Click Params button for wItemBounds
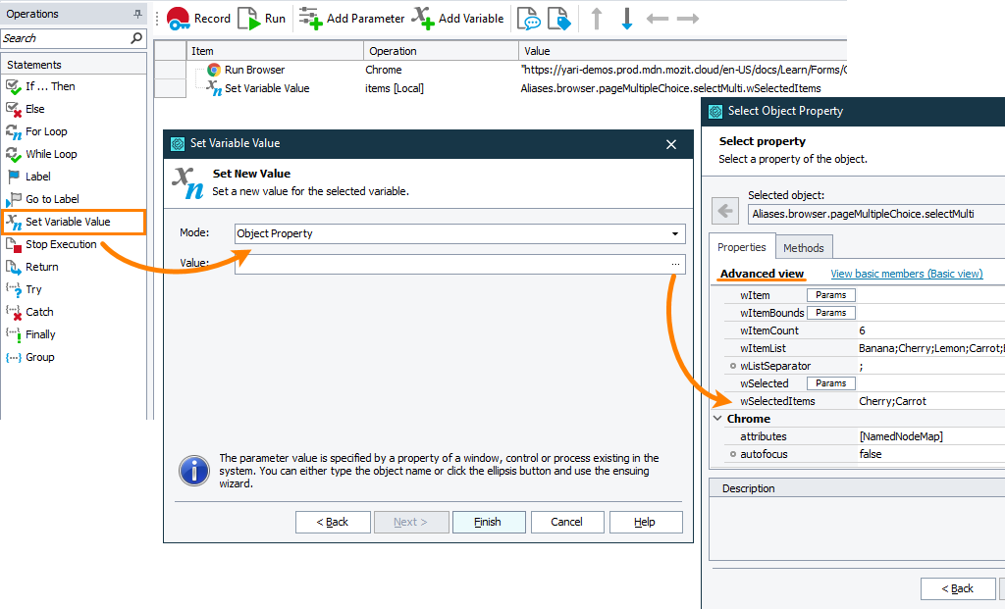Viewport: 1005px width, 609px height. click(830, 313)
